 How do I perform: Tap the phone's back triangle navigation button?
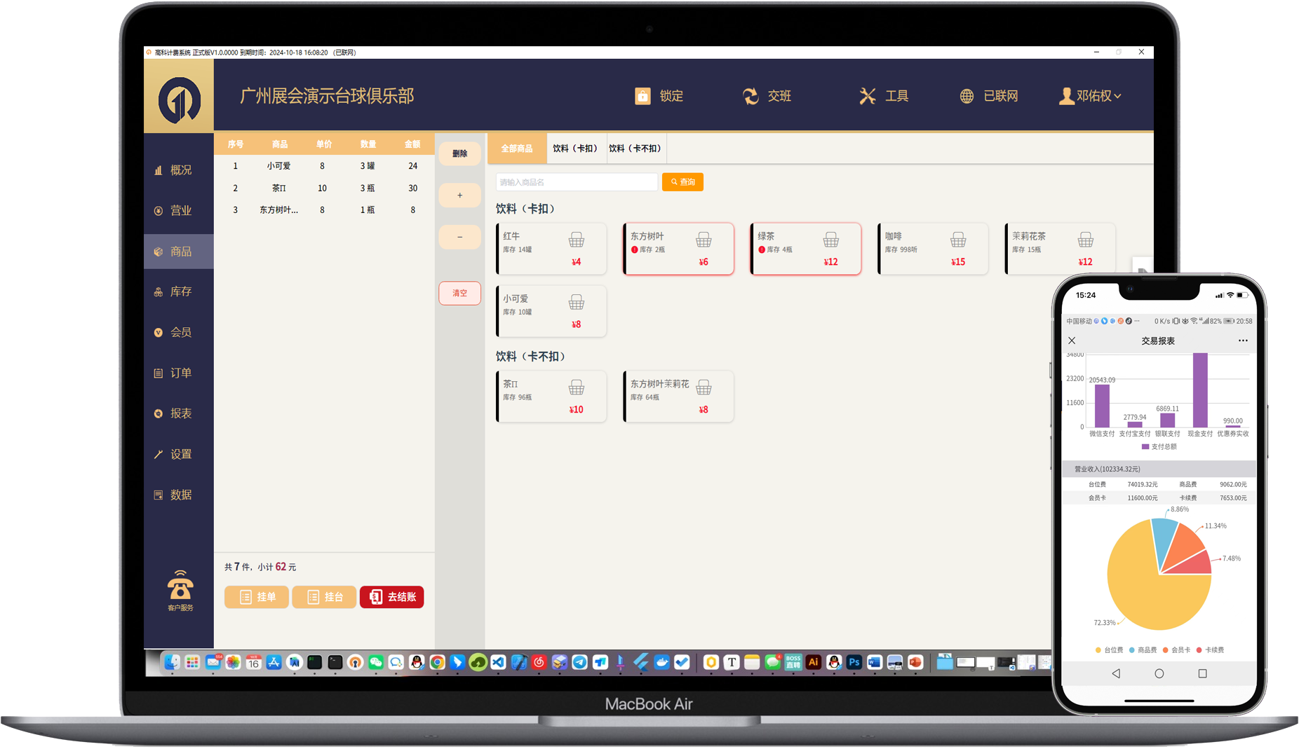pos(1116,673)
